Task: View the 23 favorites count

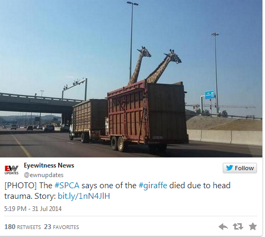Action: point(48,227)
